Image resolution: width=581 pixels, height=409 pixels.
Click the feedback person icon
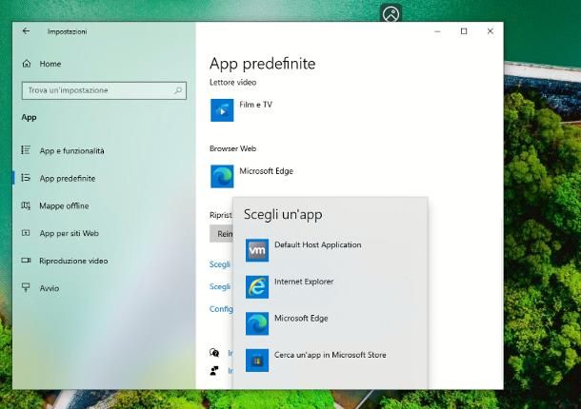pos(214,370)
